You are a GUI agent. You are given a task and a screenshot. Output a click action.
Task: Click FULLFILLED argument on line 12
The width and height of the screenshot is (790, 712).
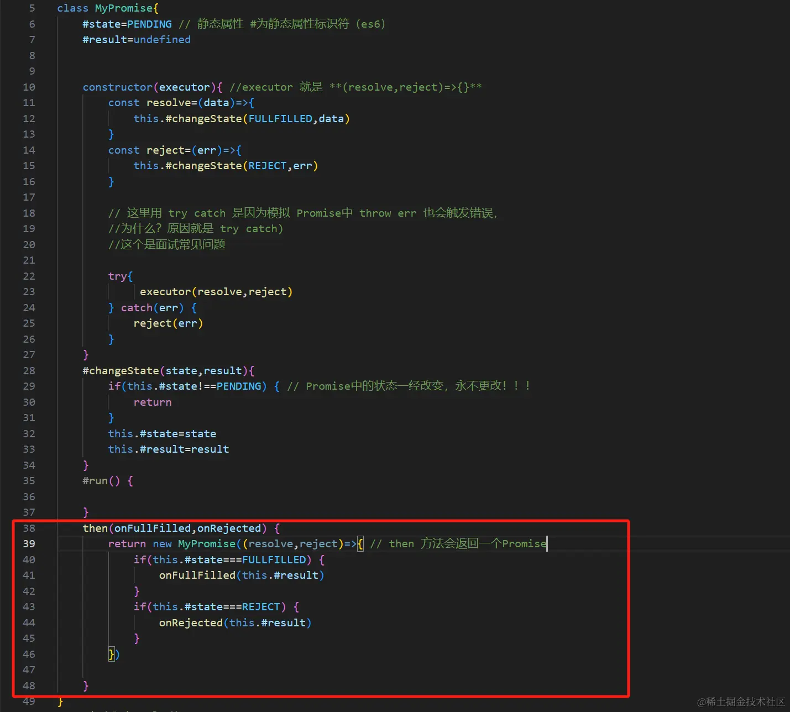280,119
